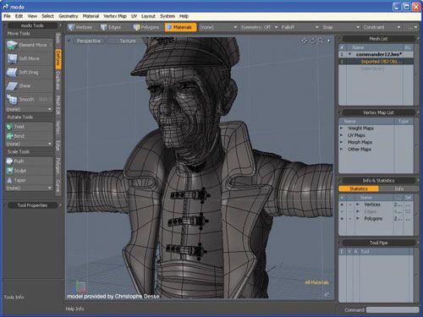Viewport: 423px width, 317px height.
Task: Open the Constraint dropdown
Action: click(x=382, y=27)
